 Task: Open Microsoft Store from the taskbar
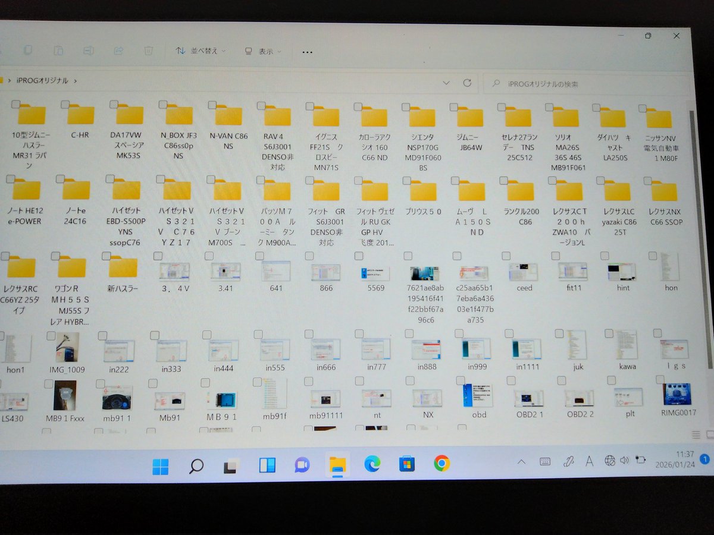click(407, 464)
